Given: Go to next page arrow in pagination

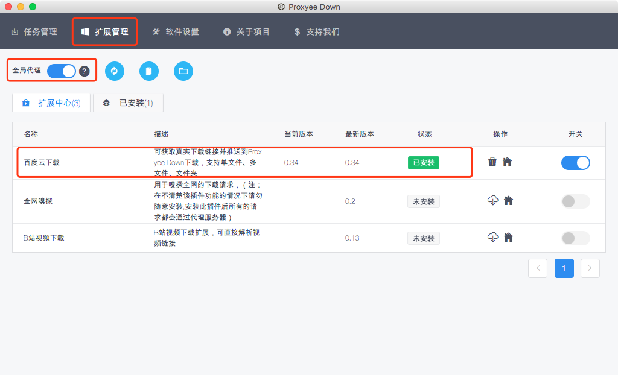Looking at the screenshot, I should pyautogui.click(x=590, y=268).
